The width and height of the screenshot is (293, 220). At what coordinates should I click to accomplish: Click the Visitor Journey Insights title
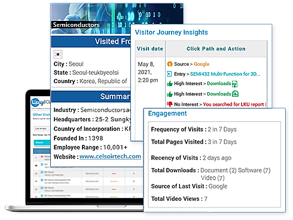coord(172,32)
